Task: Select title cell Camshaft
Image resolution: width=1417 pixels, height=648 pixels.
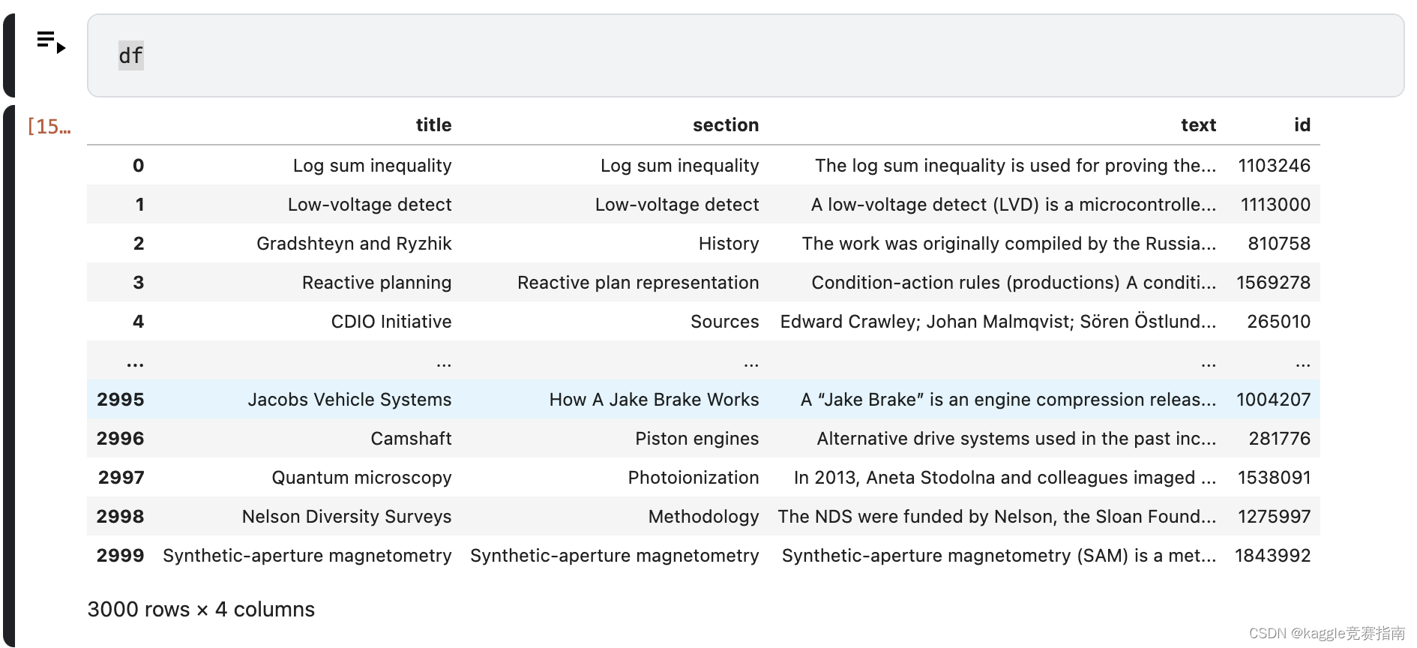Action: [411, 439]
